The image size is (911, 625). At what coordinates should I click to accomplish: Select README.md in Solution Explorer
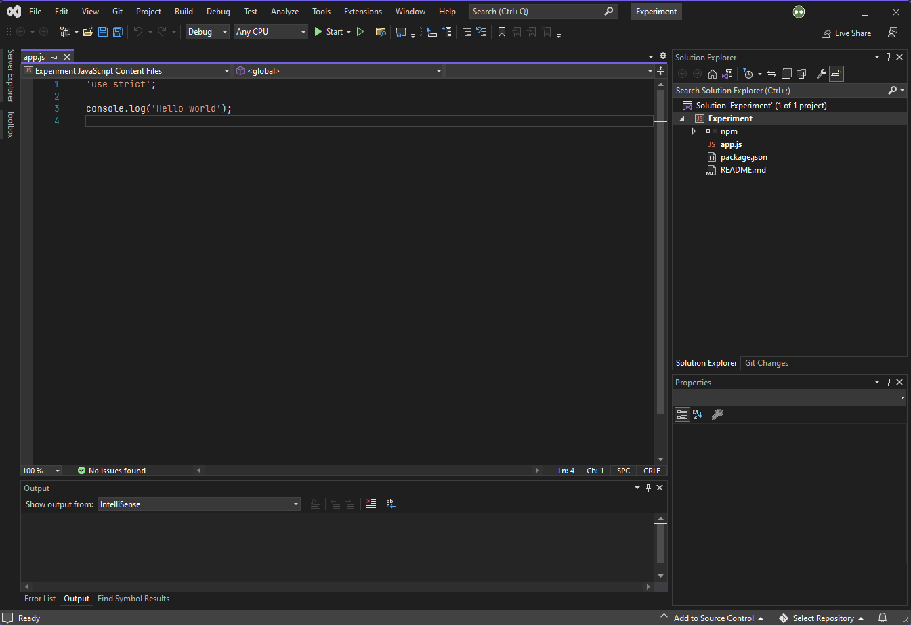coord(743,170)
